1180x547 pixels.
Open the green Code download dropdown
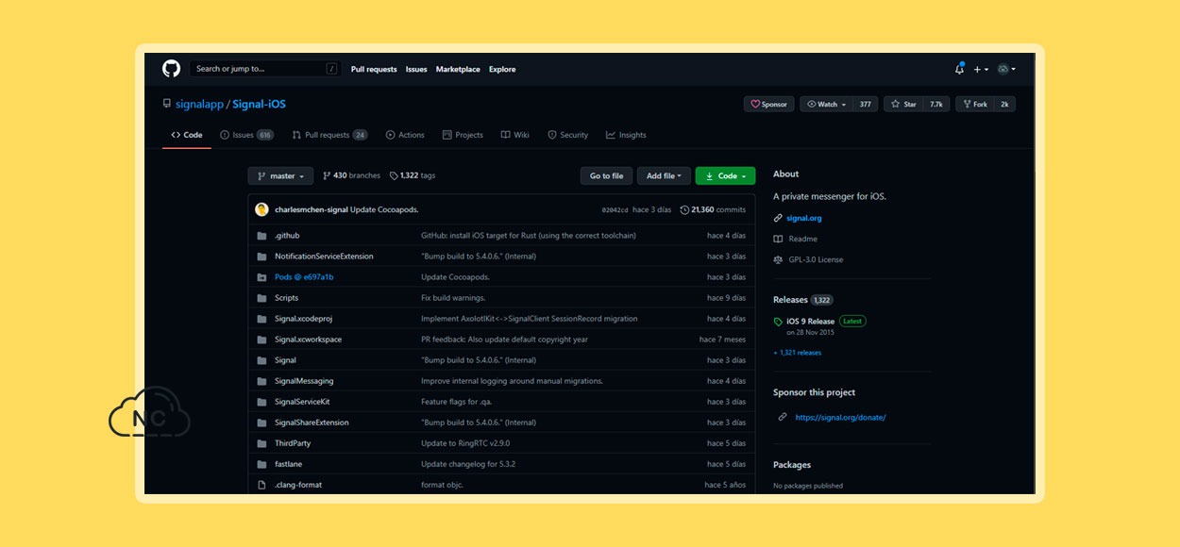click(x=725, y=175)
